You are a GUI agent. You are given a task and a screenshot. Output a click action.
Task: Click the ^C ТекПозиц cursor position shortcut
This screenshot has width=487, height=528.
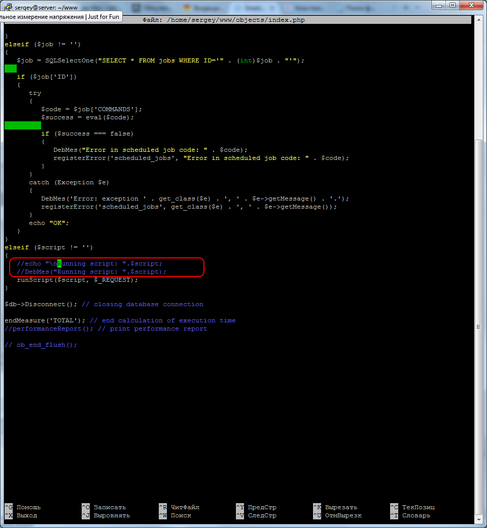point(412,507)
